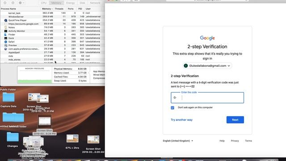Click the account avatar beside 0lukedallabona@gmail.com
286x161 pixels.
click(186, 66)
